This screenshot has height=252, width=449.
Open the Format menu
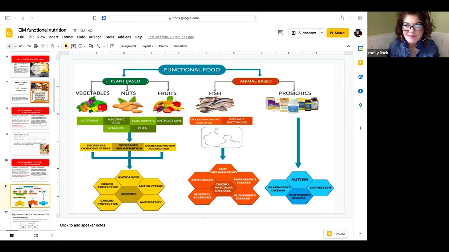pos(68,37)
